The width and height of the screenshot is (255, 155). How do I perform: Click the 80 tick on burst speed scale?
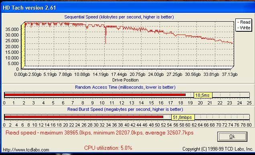[249, 125]
